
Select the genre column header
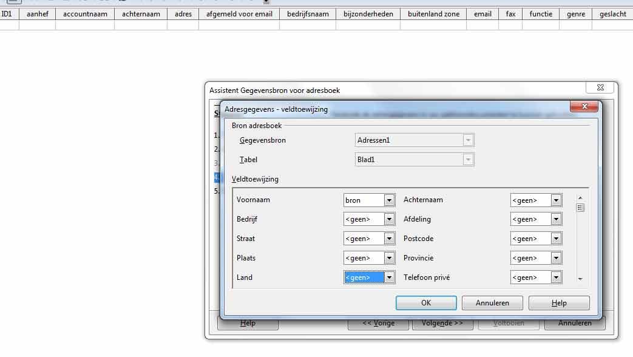(x=576, y=14)
